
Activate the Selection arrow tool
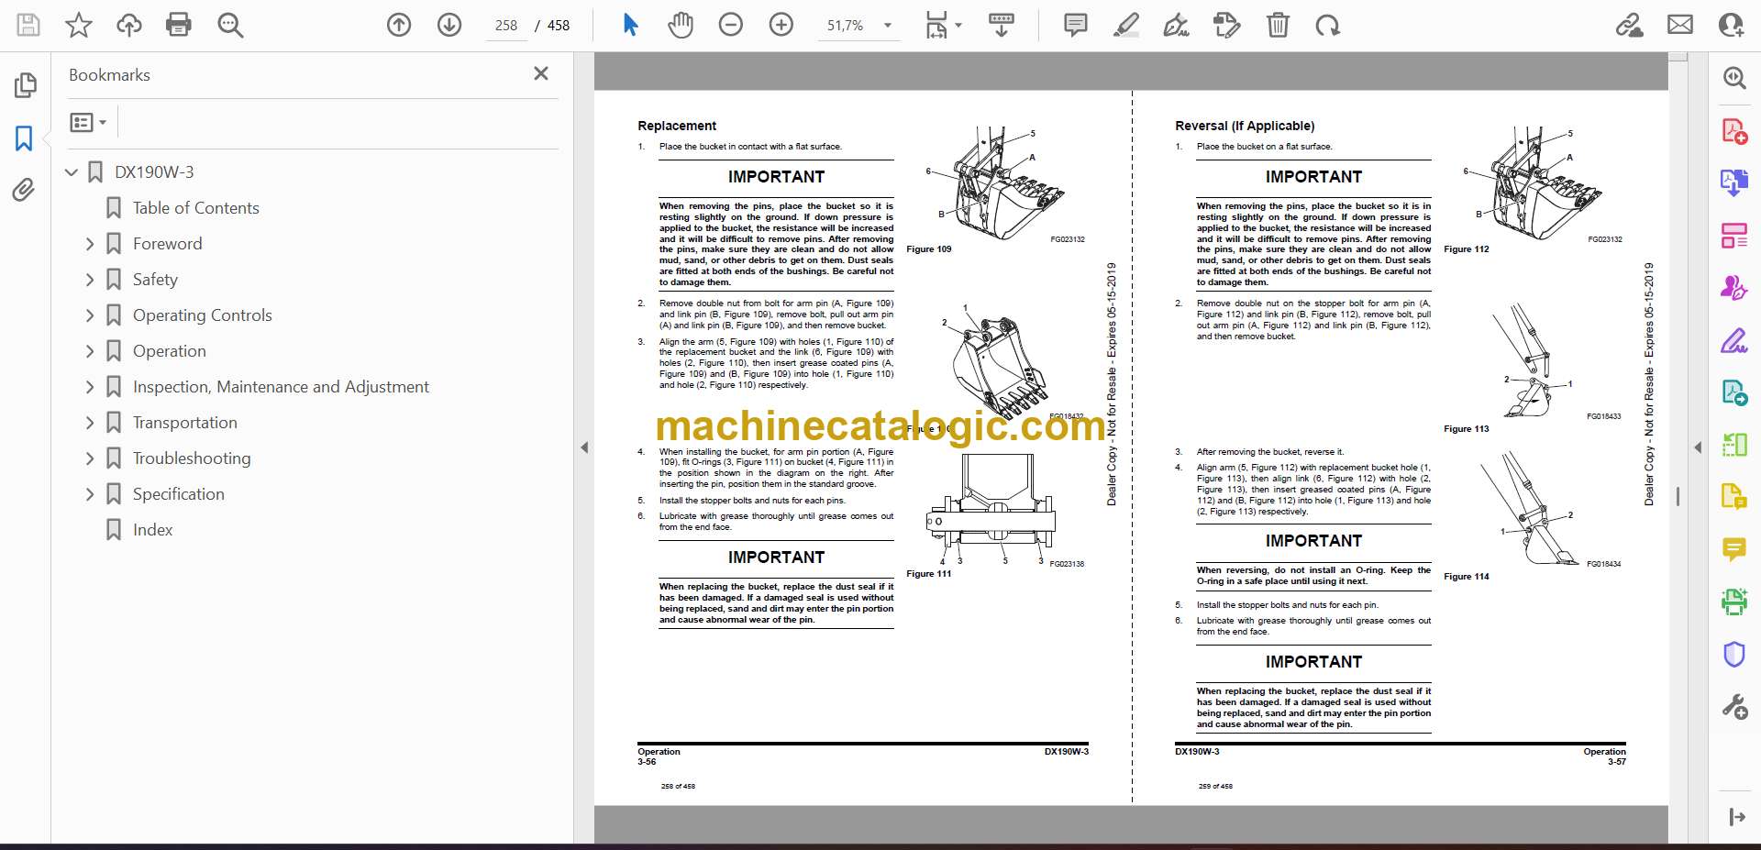(630, 25)
